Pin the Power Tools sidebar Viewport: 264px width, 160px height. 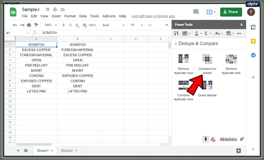(x=206, y=139)
